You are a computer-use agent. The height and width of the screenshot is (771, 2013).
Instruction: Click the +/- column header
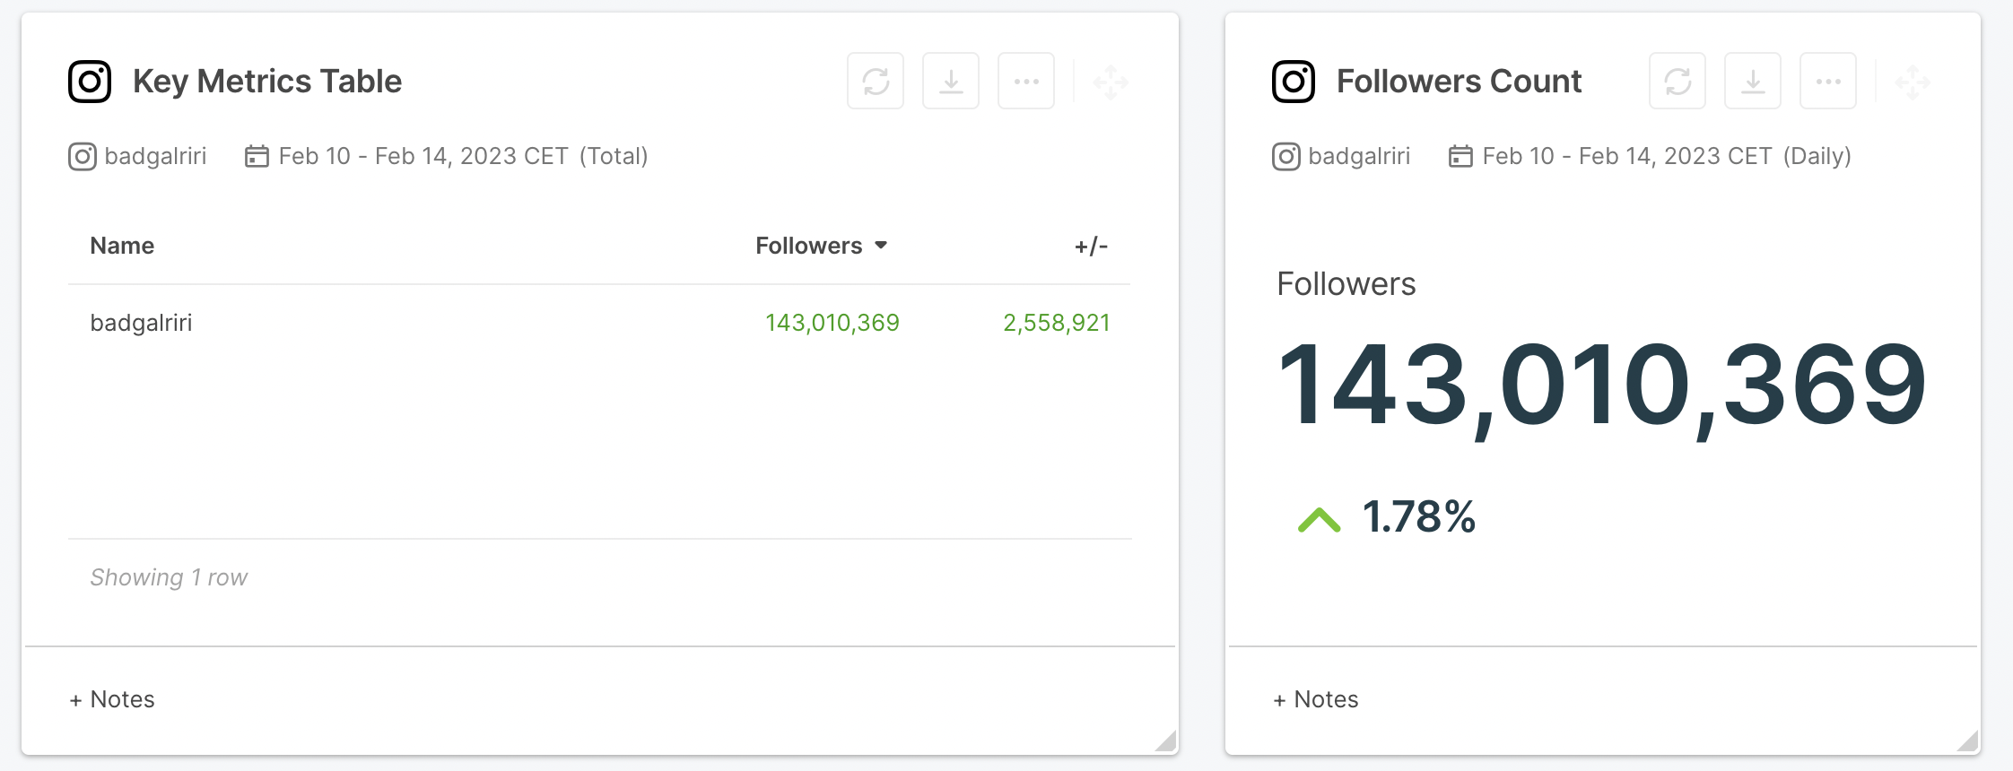tap(1091, 246)
